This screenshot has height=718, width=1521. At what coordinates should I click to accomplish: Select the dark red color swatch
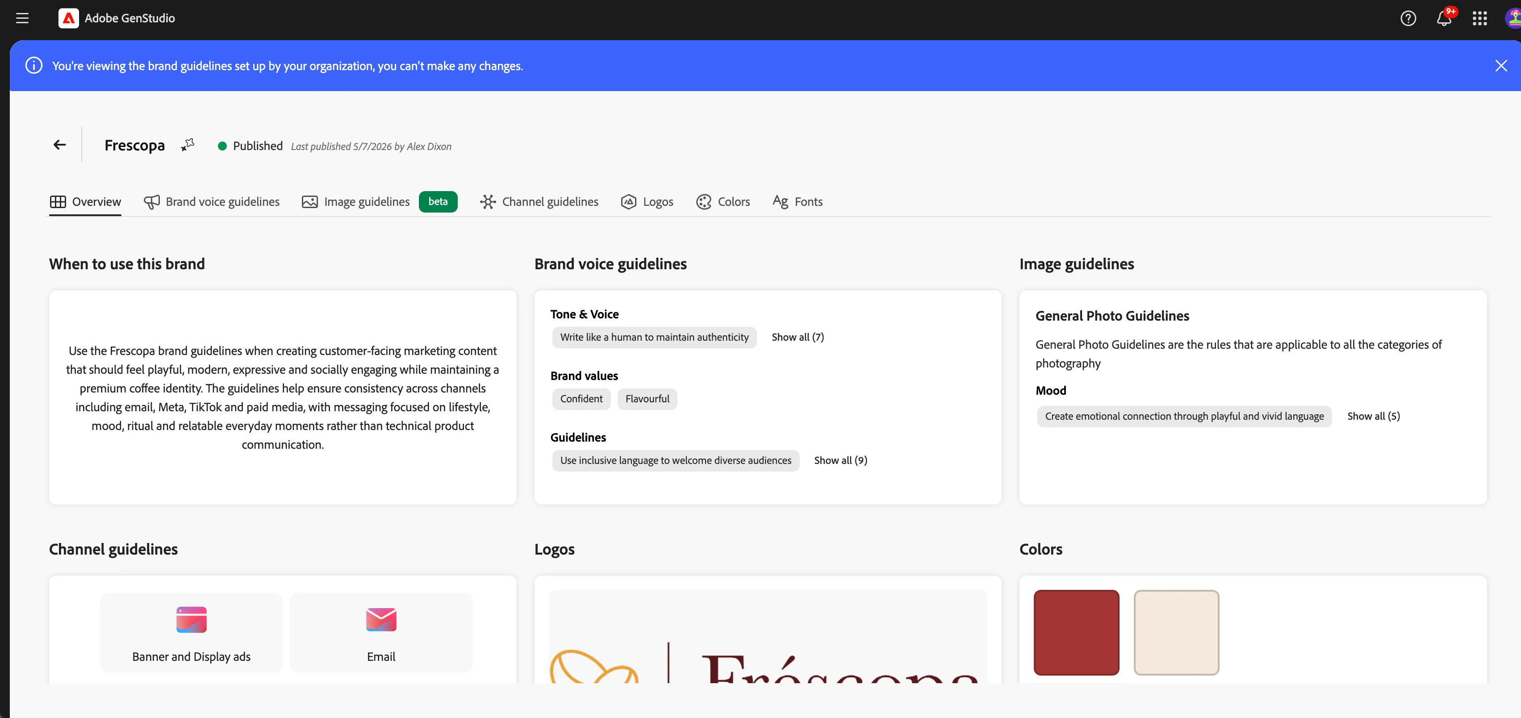coord(1076,632)
